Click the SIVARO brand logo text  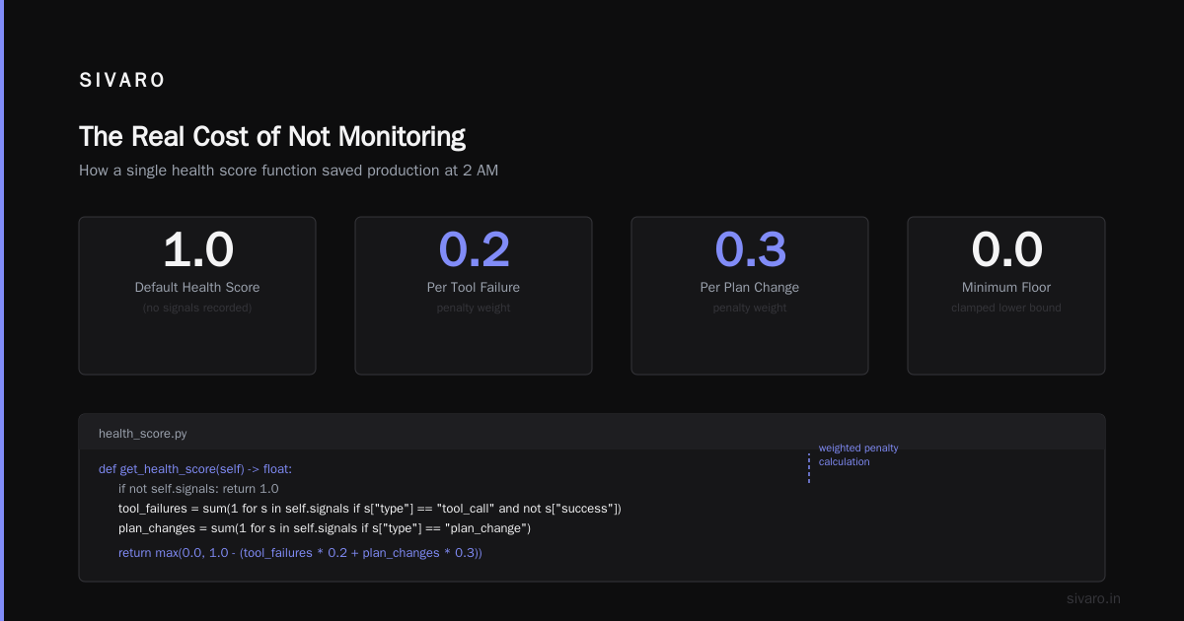pyautogui.click(x=122, y=81)
